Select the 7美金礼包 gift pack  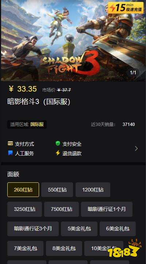pos(25,248)
